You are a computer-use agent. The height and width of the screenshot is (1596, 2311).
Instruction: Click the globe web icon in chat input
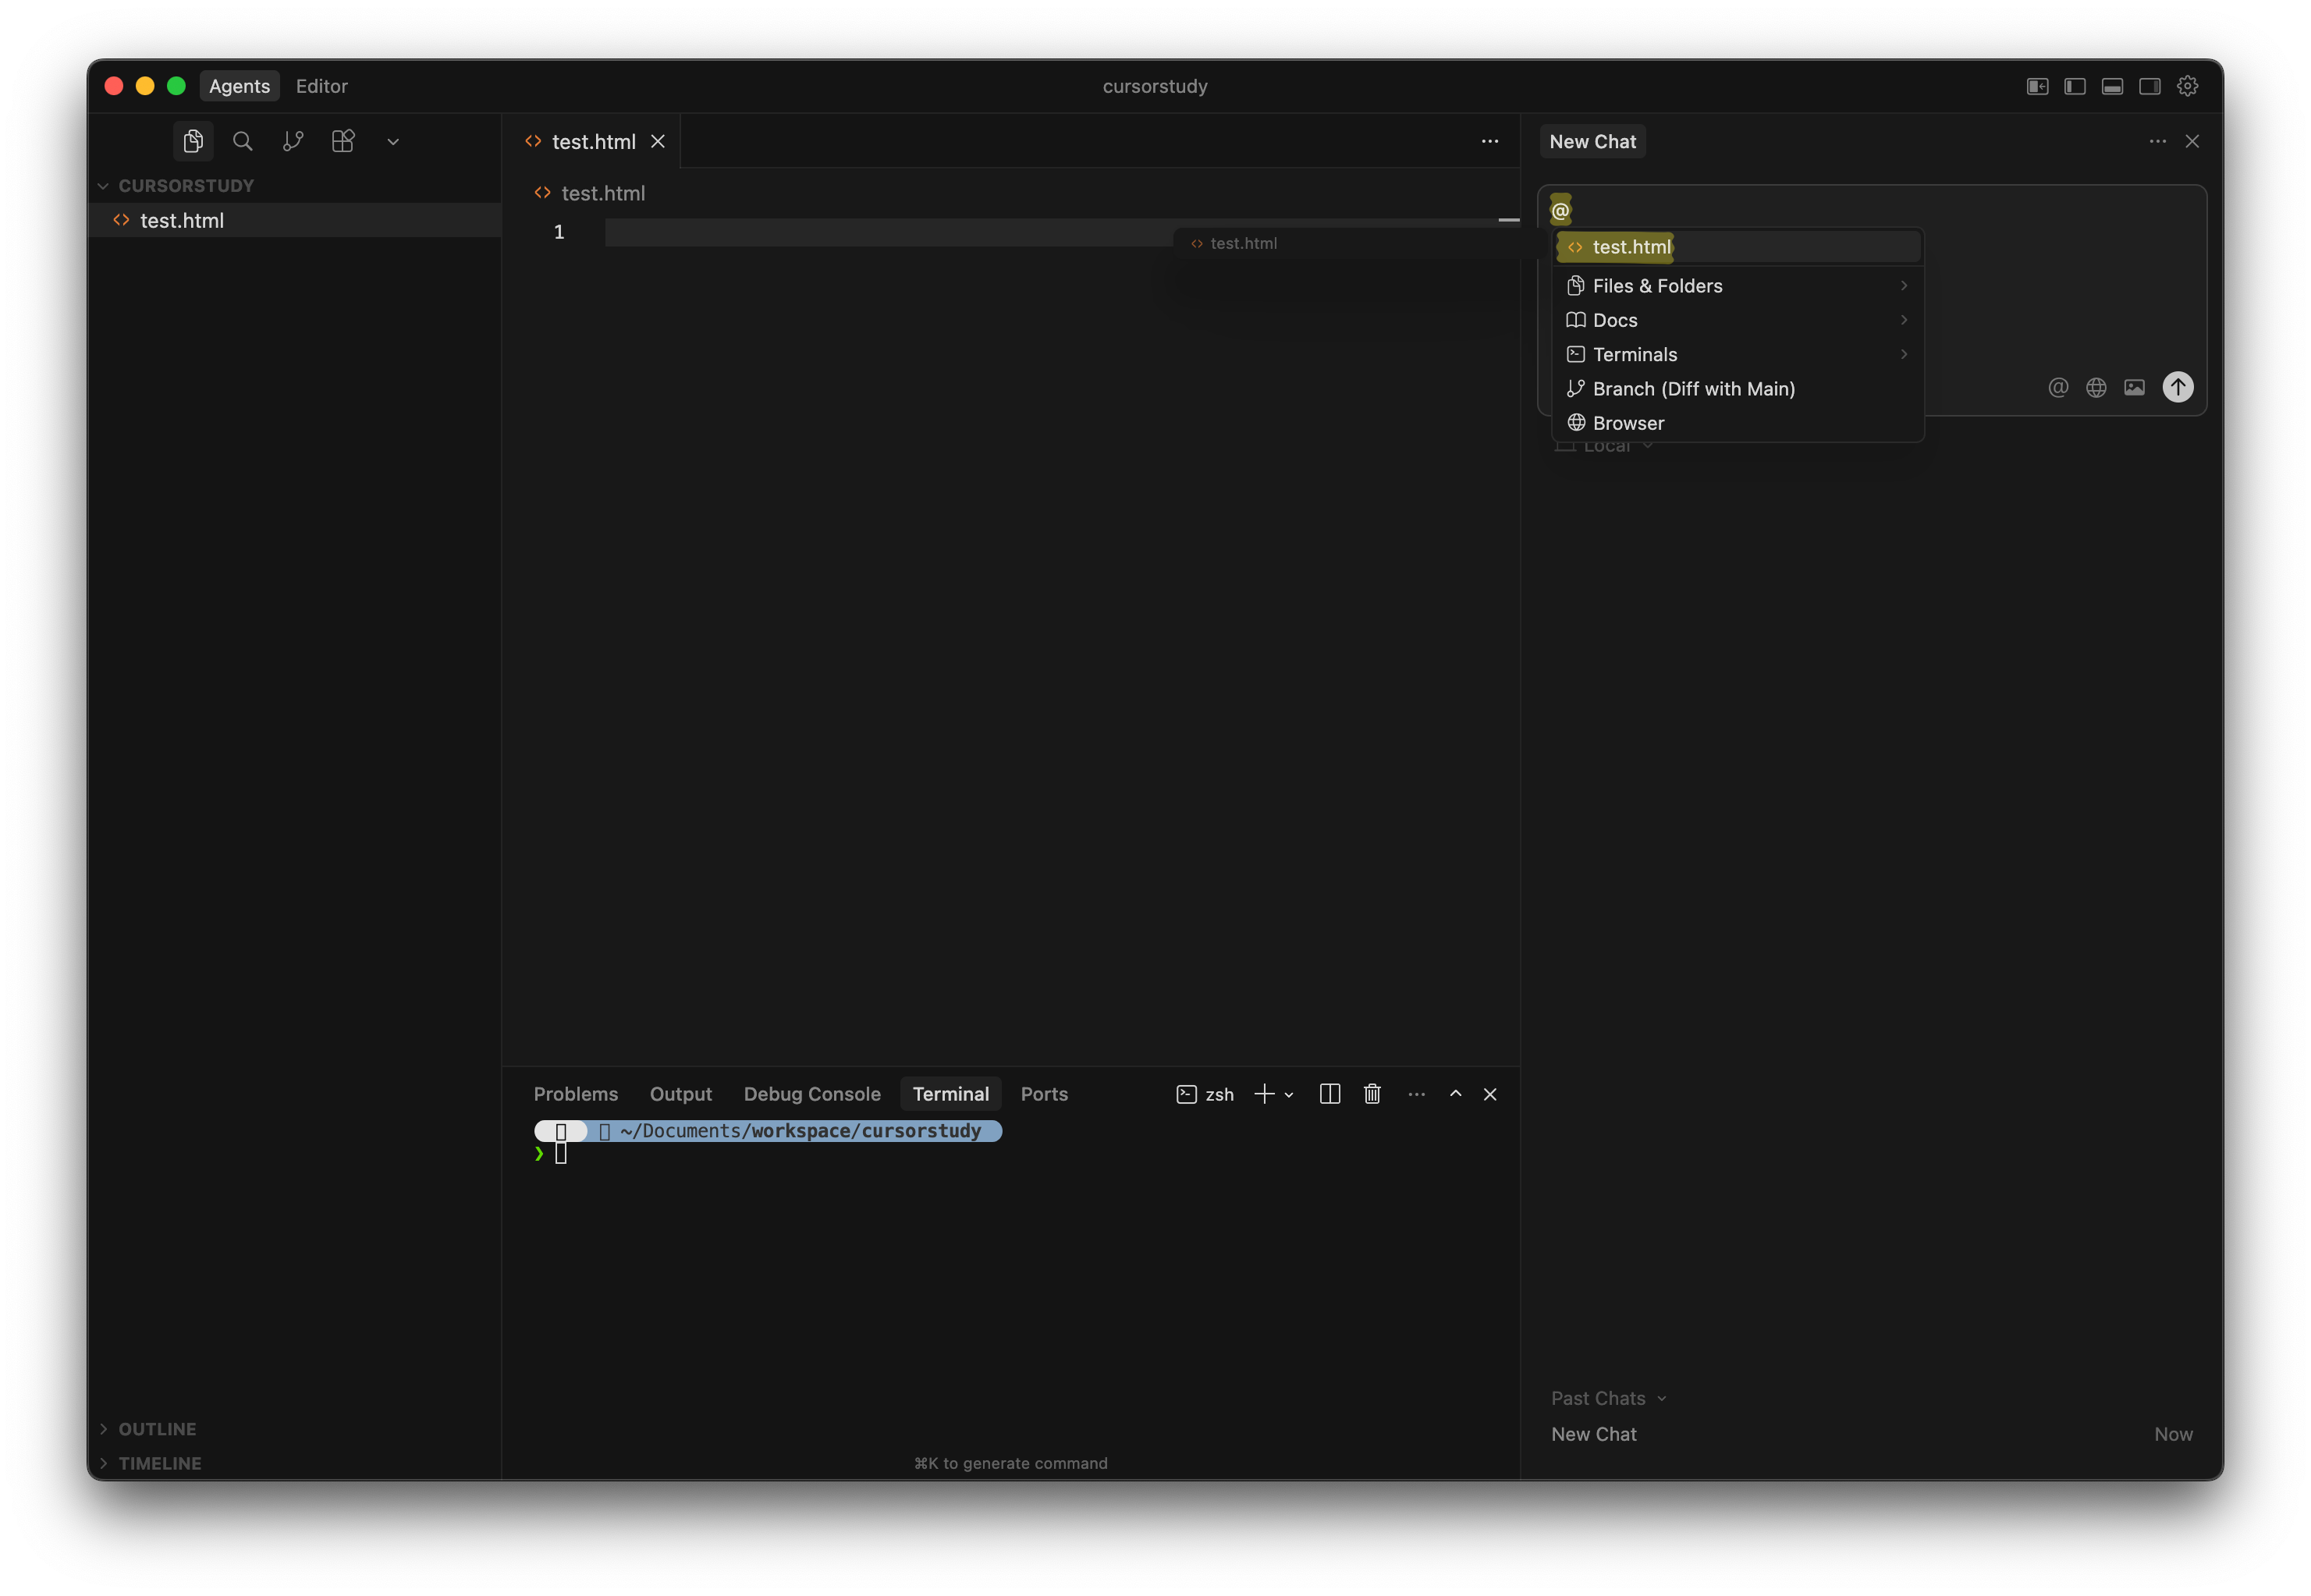pos(2096,387)
